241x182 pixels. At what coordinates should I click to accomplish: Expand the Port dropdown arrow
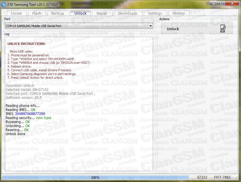151,26
